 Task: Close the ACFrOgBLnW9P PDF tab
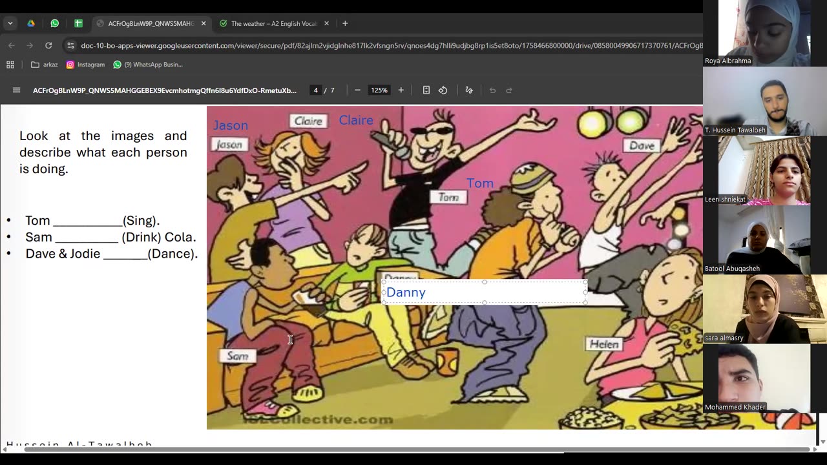point(204,23)
